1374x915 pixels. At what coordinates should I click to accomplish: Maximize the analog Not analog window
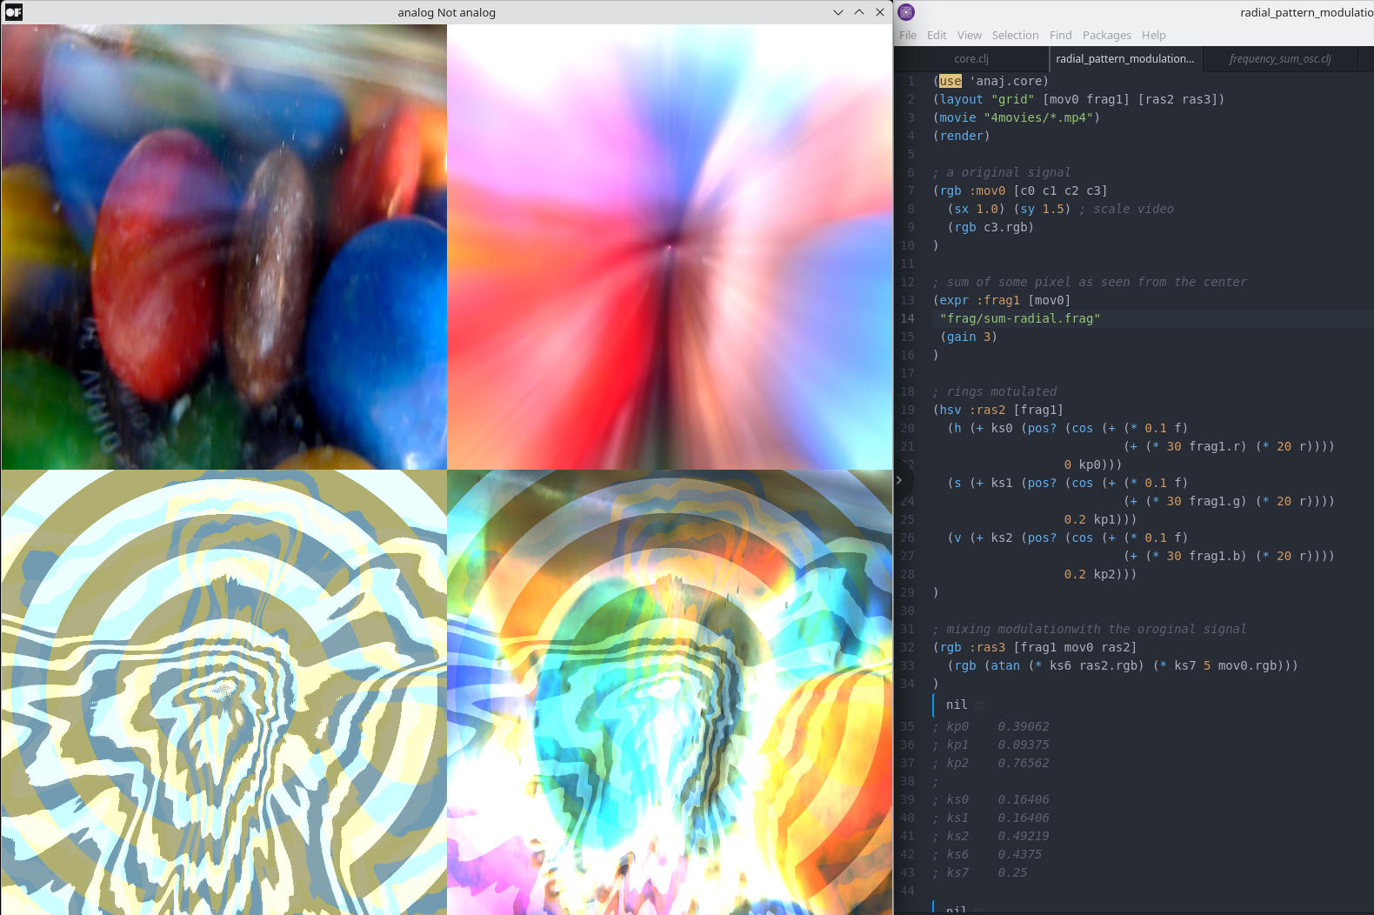click(x=859, y=12)
